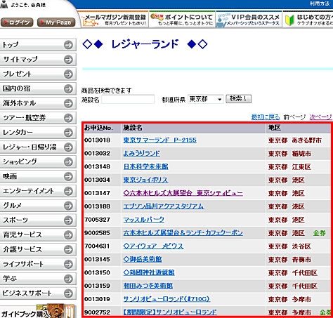Image resolution: width=333 pixels, height=318 pixels.
Task: Open the ポイントについて banner
Action: click(182, 20)
